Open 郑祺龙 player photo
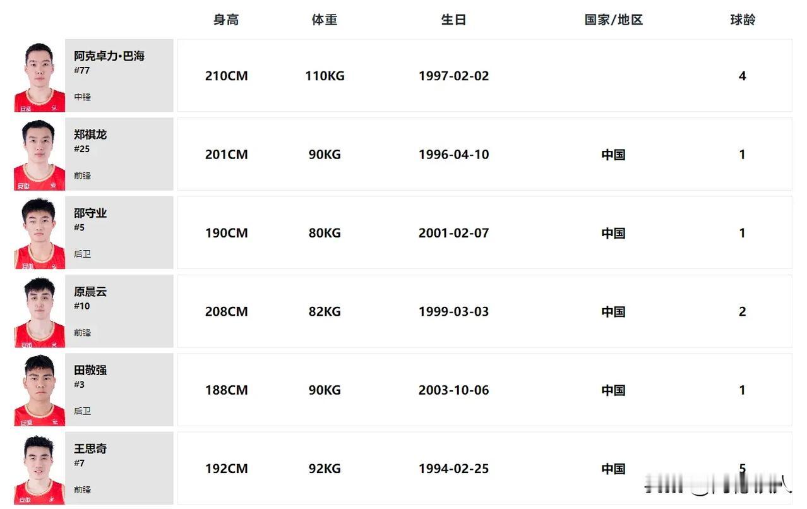The height and width of the screenshot is (509, 807). [40, 154]
